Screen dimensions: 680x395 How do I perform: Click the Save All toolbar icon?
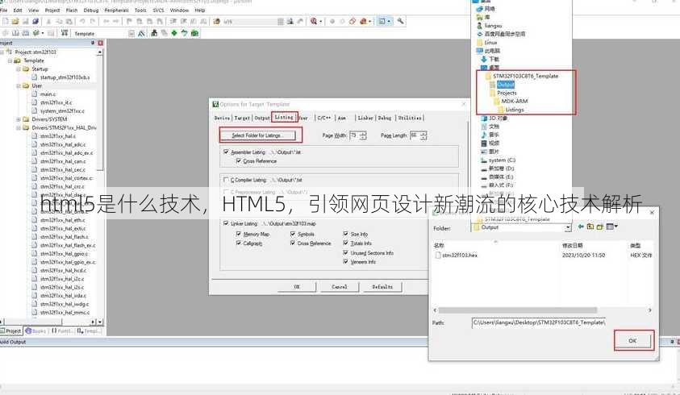(x=35, y=21)
